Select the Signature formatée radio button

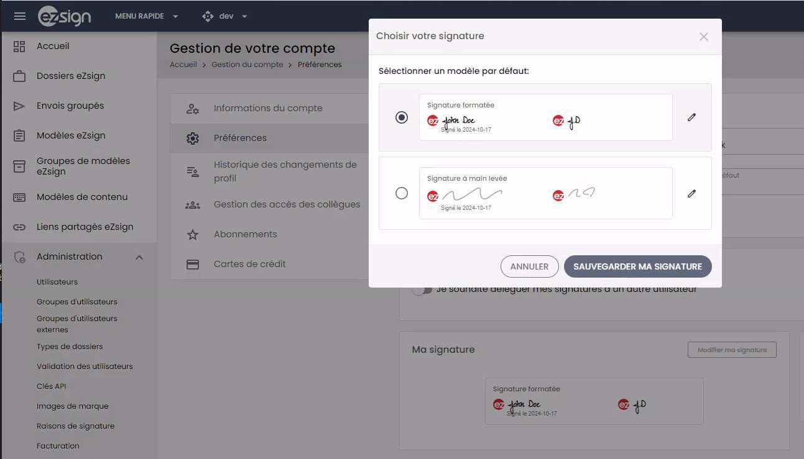coord(402,117)
